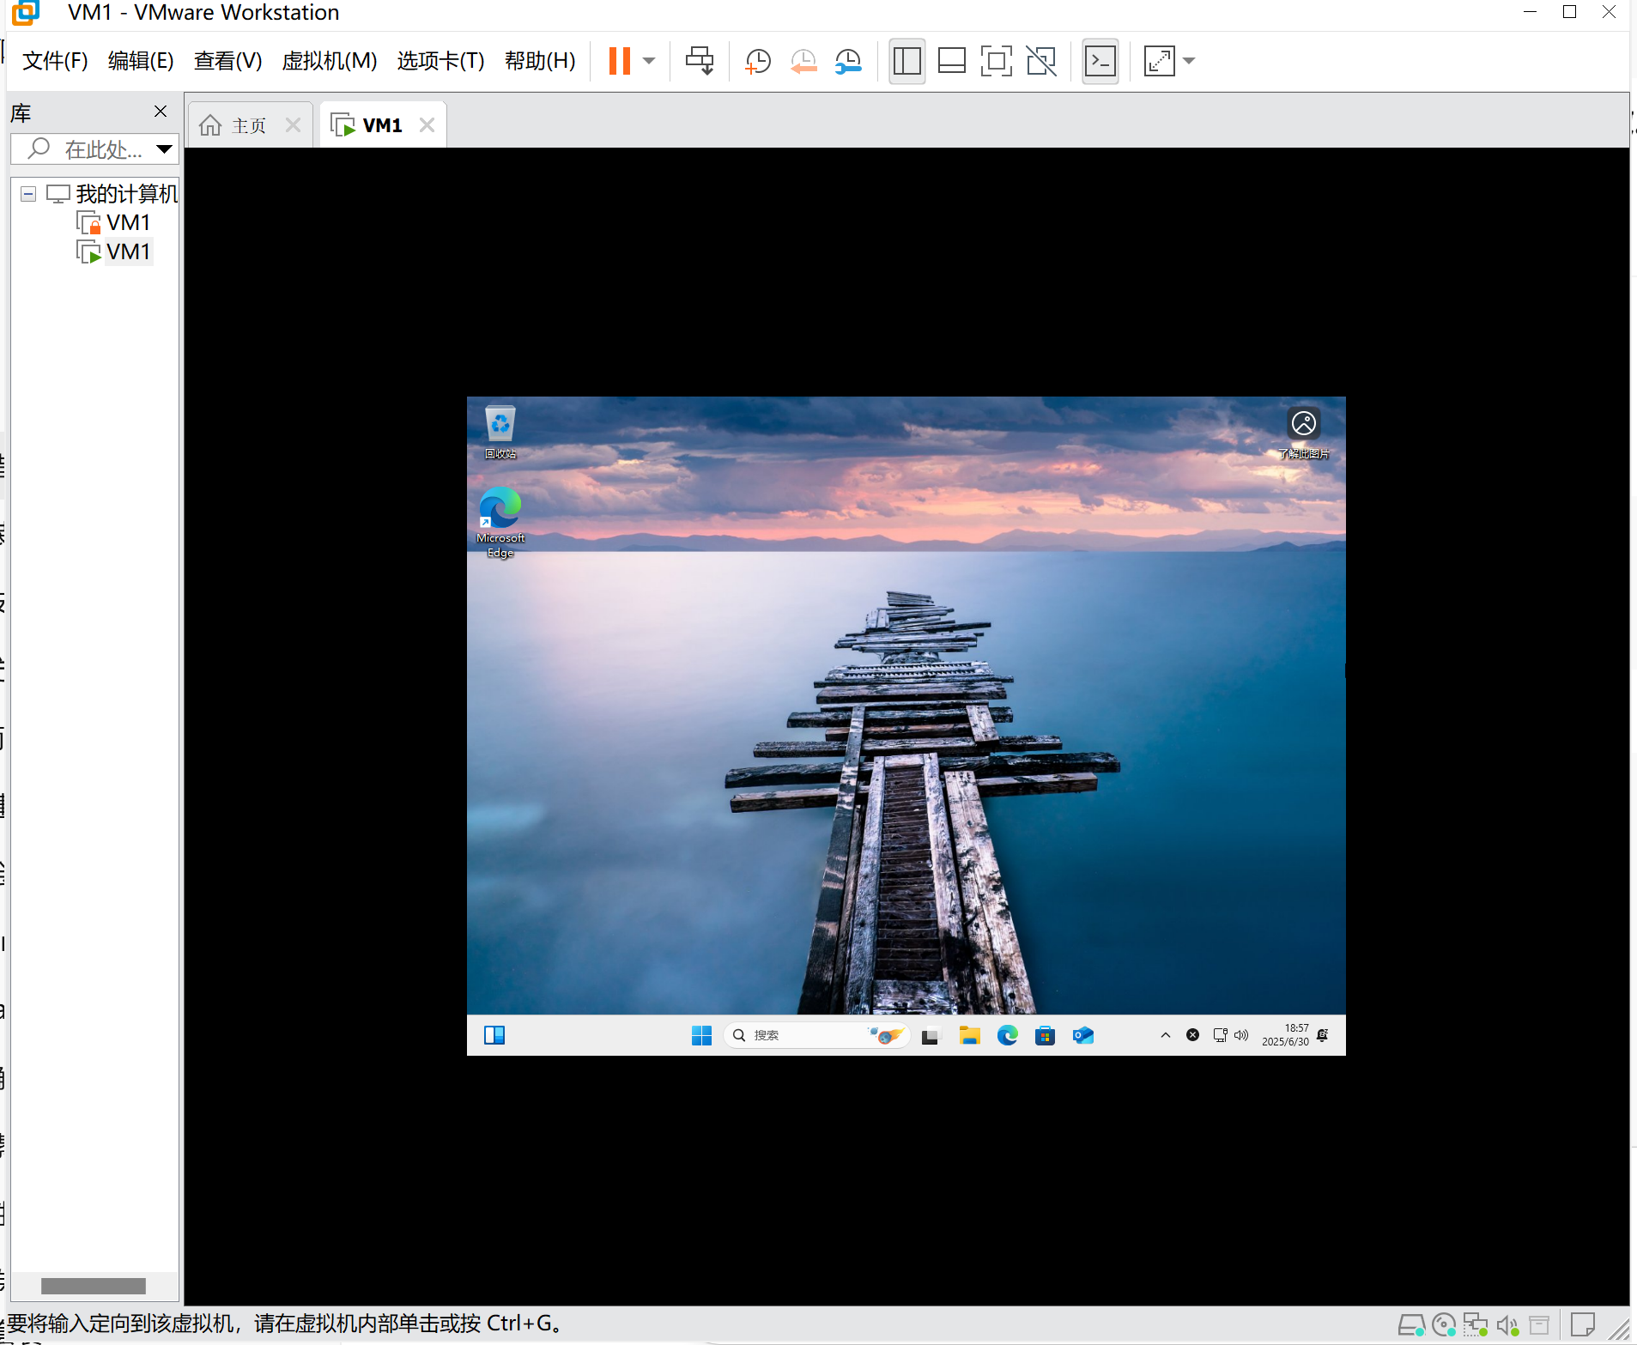
Task: Pause the virtual machine with the orange button
Action: (619, 61)
